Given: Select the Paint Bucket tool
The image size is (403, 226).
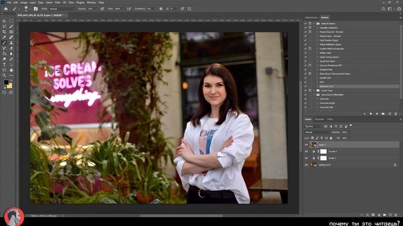Looking at the screenshot, I should 4,53.
